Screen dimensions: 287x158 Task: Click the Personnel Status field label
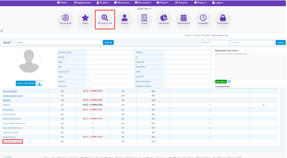pyautogui.click(x=143, y=81)
